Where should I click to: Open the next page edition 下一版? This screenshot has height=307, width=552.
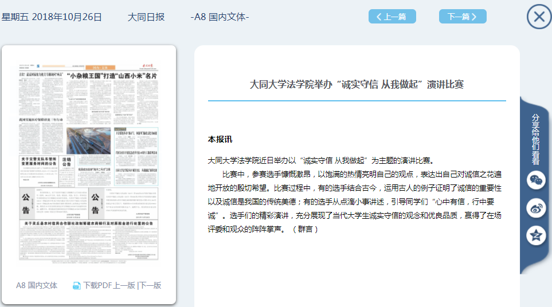pos(150,285)
